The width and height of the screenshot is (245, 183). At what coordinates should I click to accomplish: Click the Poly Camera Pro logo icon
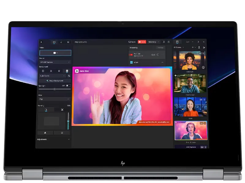pyautogui.click(x=41, y=42)
